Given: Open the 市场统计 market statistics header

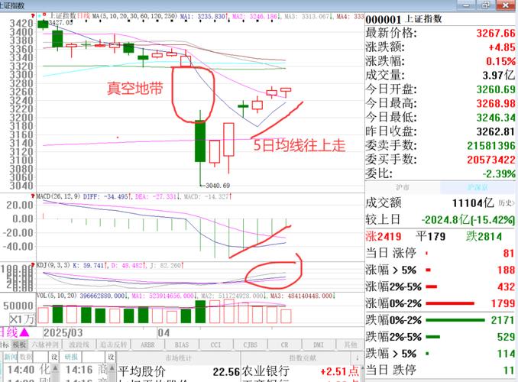Looking at the screenshot, I should [178, 358].
